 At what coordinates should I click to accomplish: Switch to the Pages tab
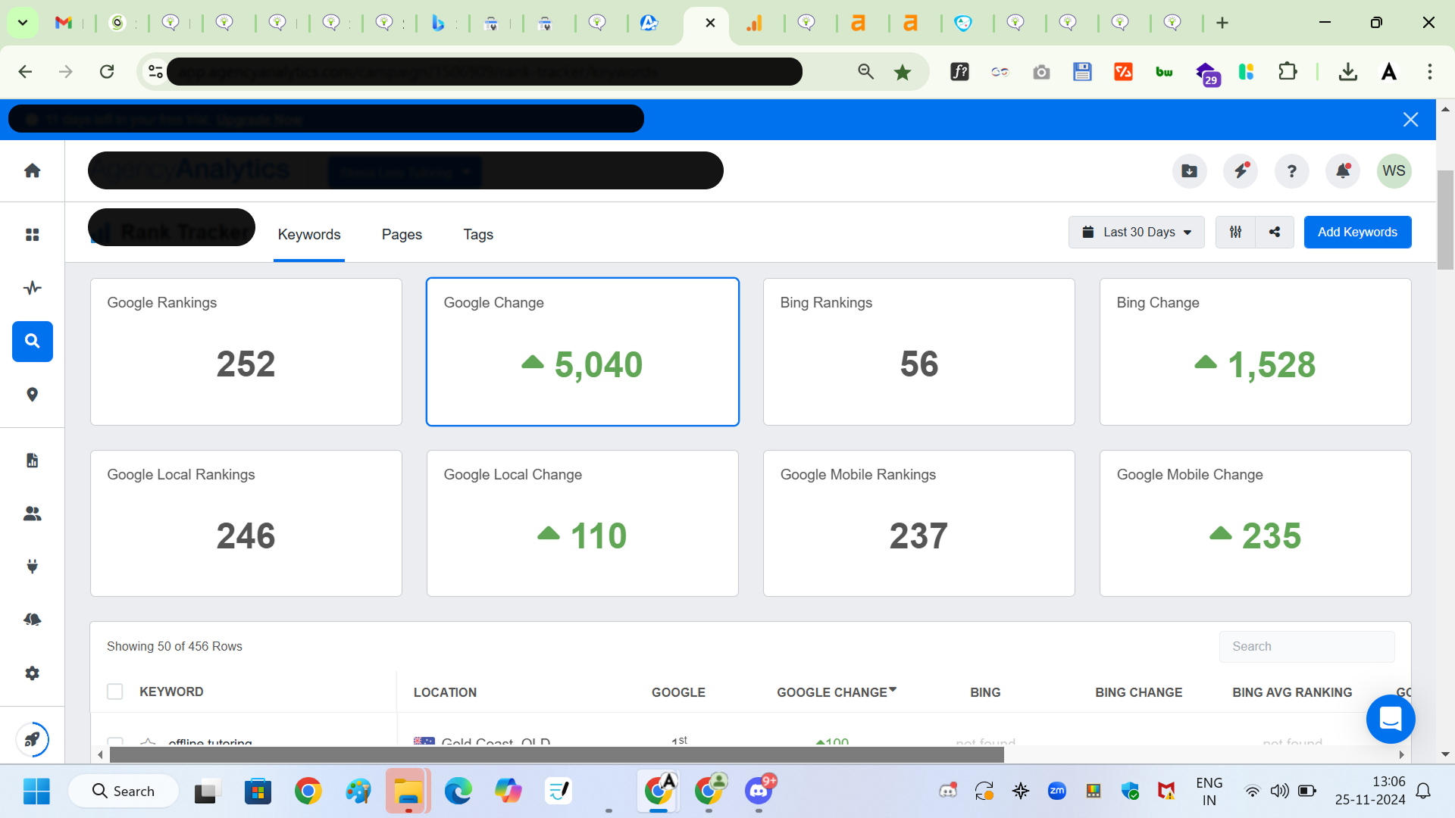(402, 235)
